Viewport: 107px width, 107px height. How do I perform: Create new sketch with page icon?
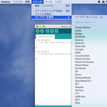(47, 31)
